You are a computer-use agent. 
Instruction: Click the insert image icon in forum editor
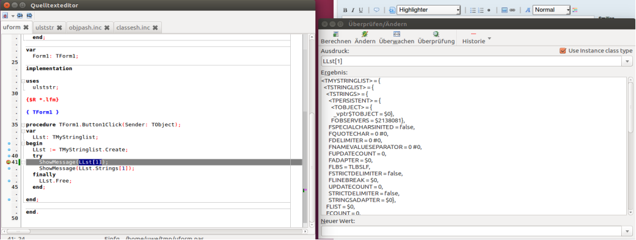(505, 10)
